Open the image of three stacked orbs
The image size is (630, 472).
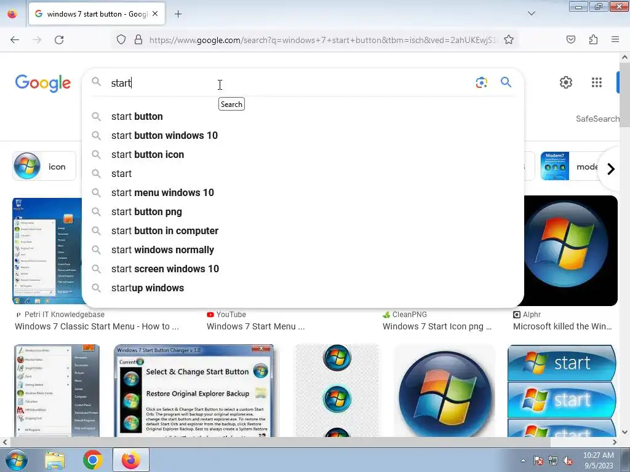point(337,390)
